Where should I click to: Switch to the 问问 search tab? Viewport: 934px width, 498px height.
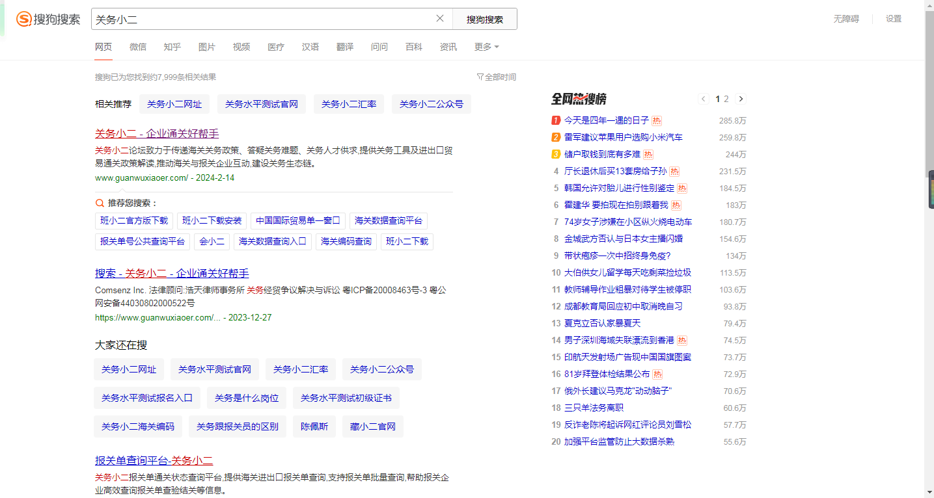pos(379,47)
